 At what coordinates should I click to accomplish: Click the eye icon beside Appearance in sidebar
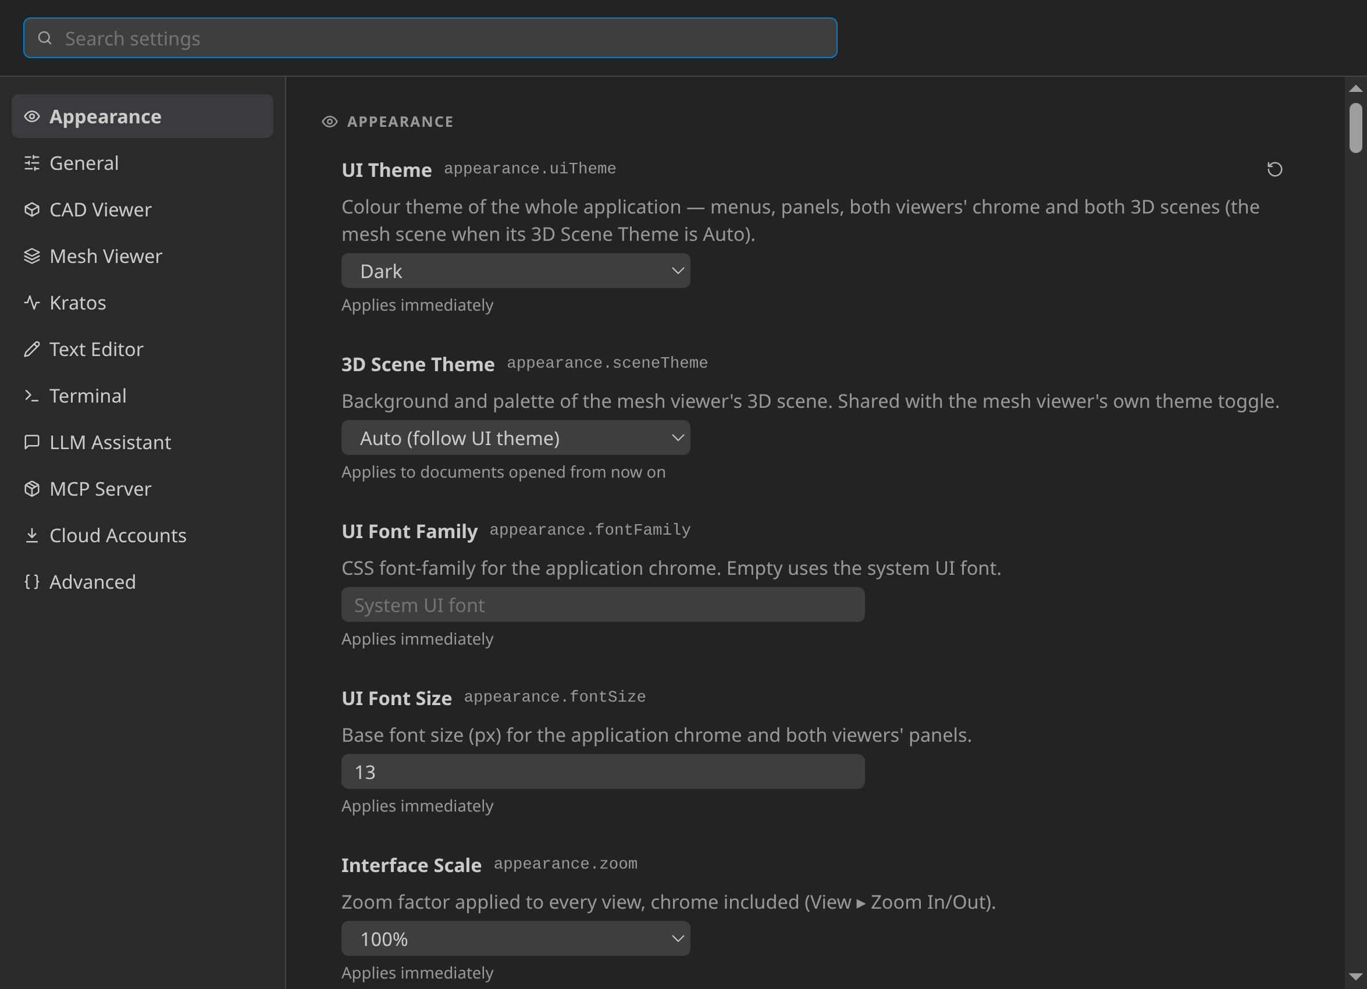32,116
